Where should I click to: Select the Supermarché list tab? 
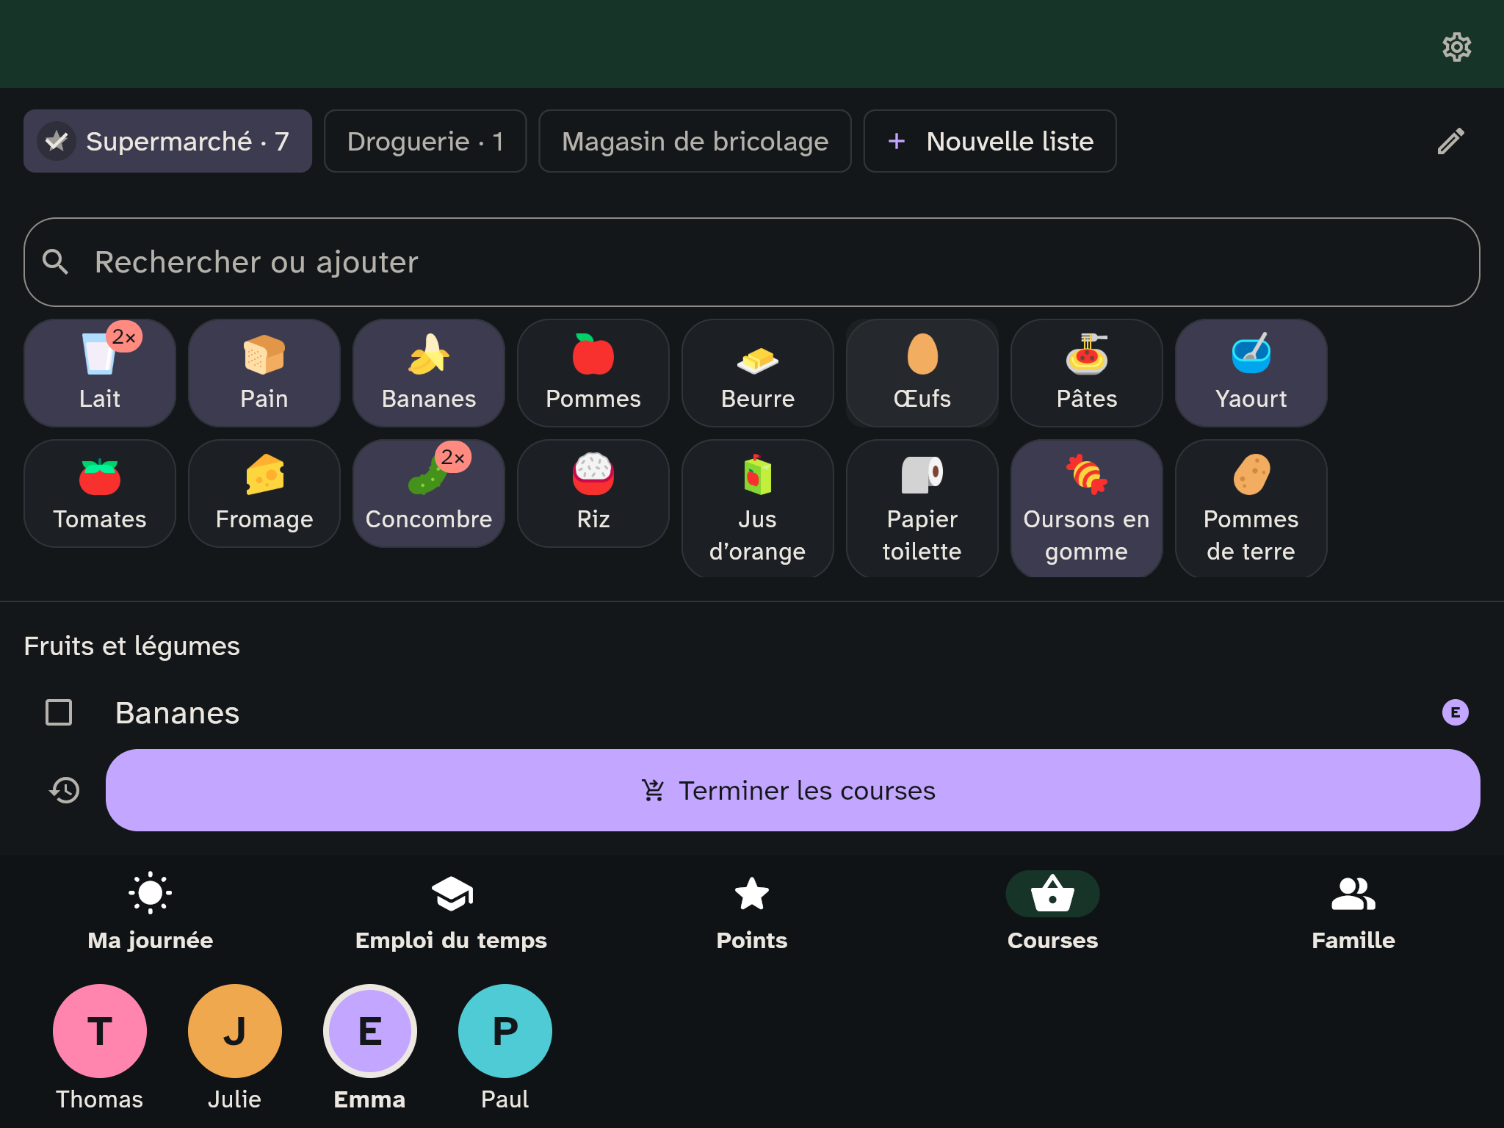[167, 141]
